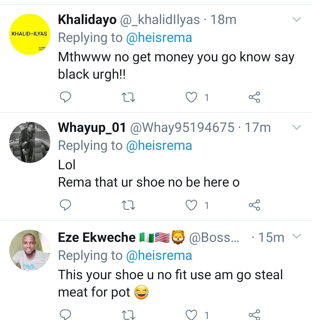Expand more options for Whayup_01's tweet
Screen dimensions: 312x320
click(x=297, y=127)
